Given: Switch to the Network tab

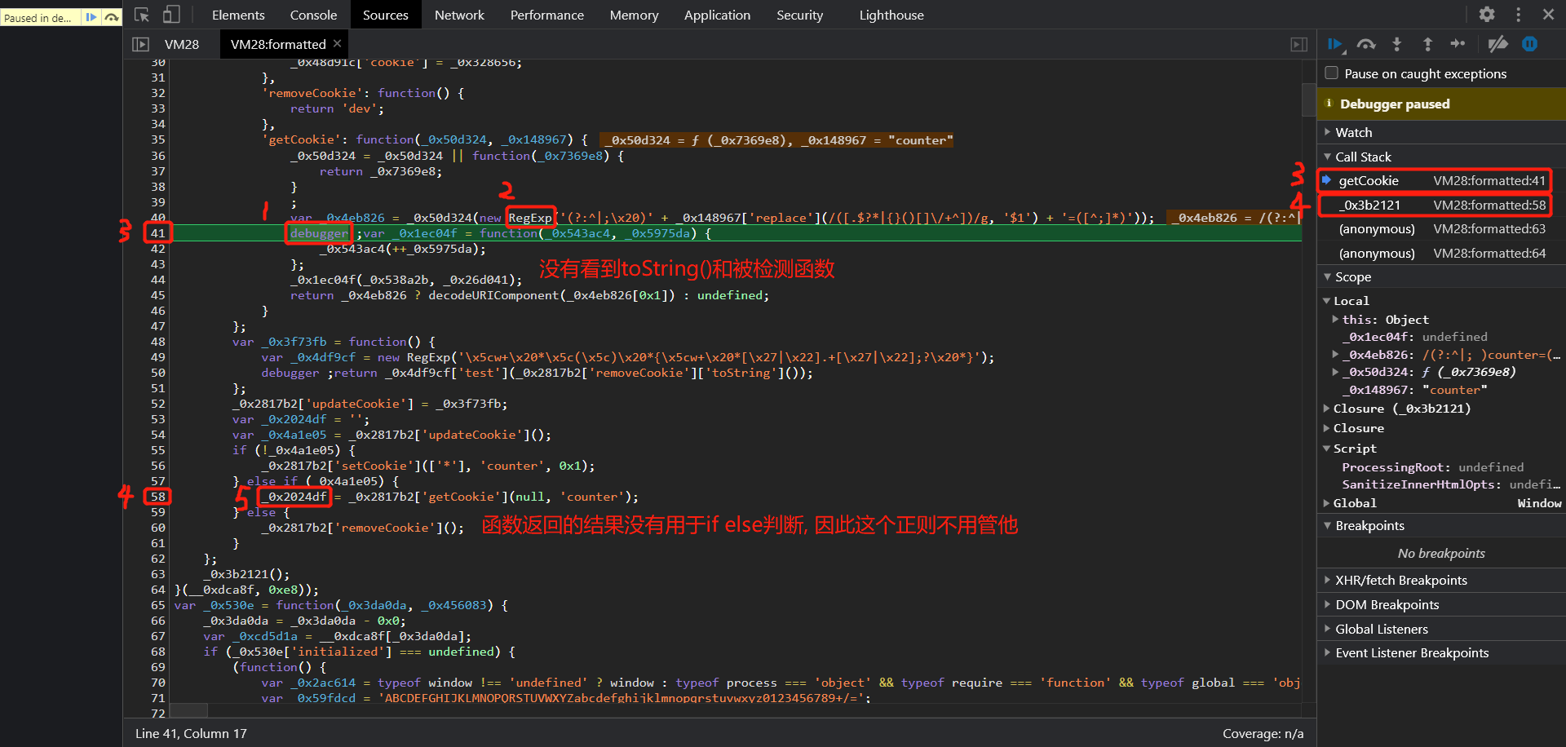Looking at the screenshot, I should [459, 14].
